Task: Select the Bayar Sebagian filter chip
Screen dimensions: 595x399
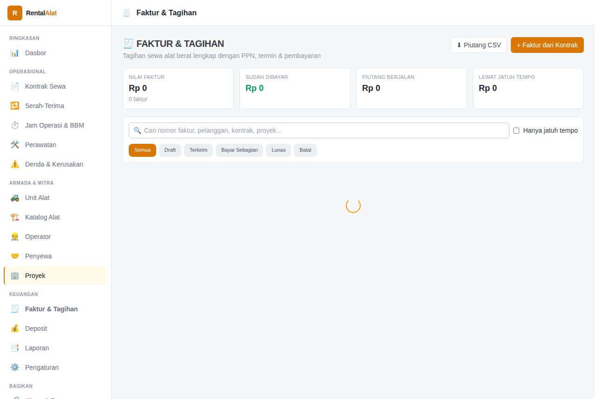Action: (x=239, y=150)
